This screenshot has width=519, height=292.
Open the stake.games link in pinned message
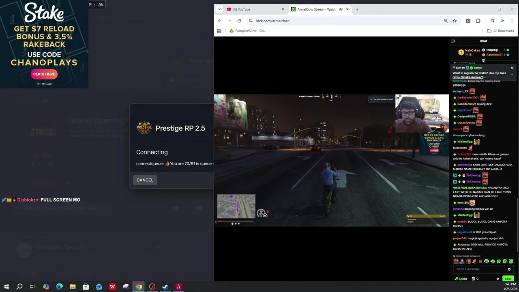tap(469, 77)
